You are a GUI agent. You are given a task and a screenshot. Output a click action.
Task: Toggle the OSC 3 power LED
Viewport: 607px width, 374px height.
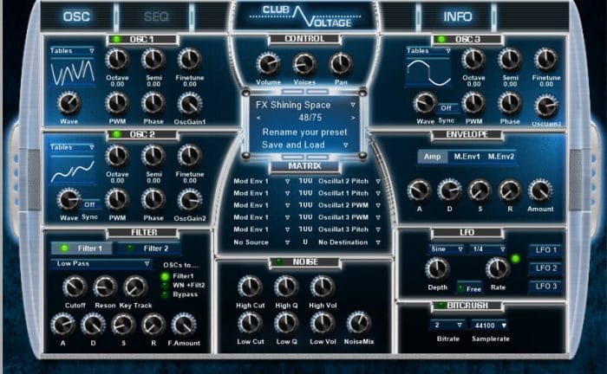click(x=441, y=39)
